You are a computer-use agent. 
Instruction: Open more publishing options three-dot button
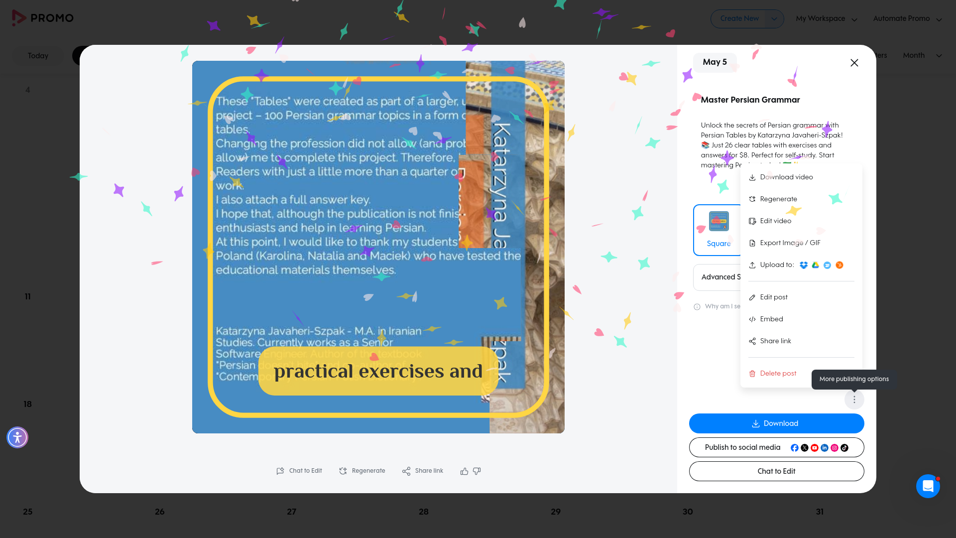tap(854, 400)
